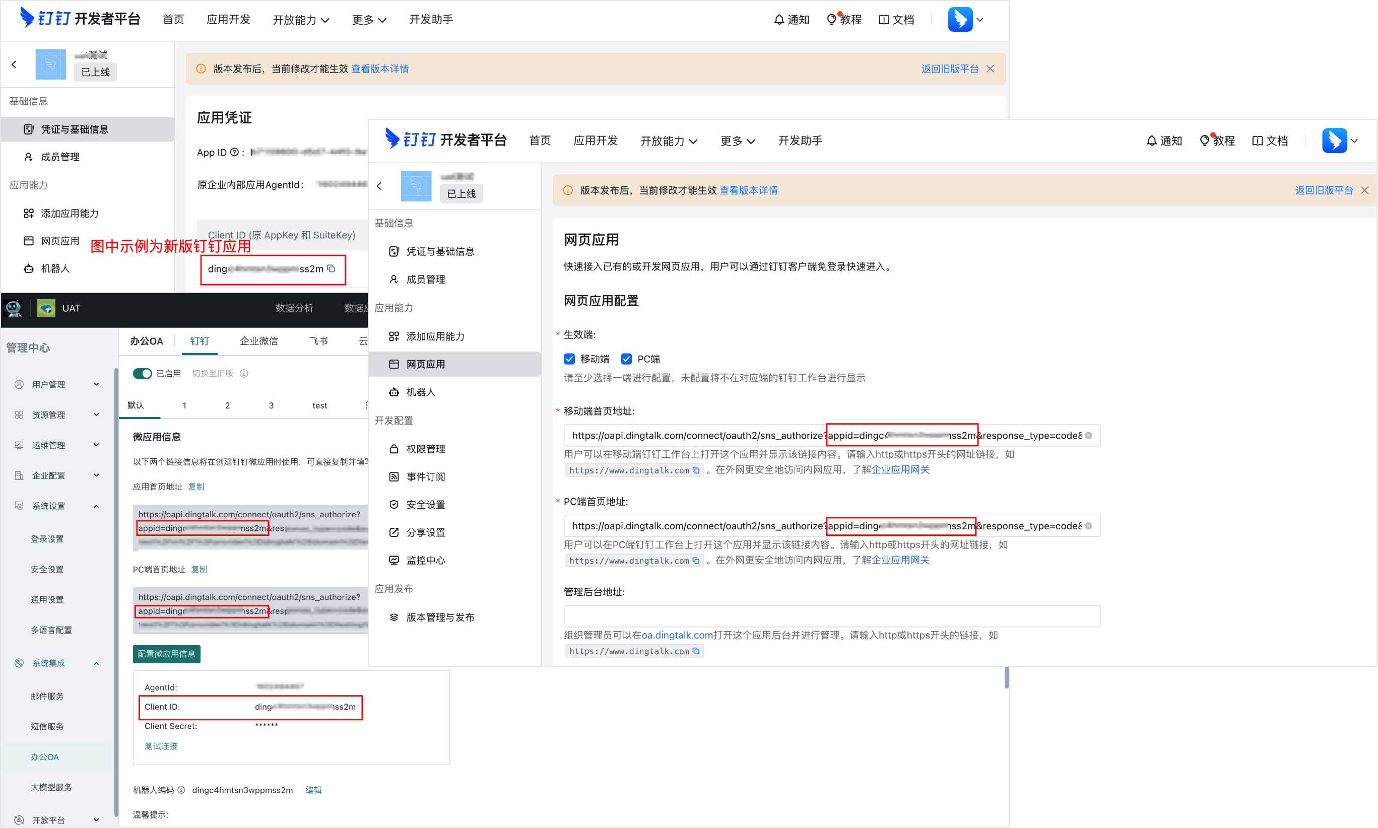Screen dimensions: 1378x828
Task: Copy the sample dingtalk.com link under the PC homepage field
Action: pos(695,561)
